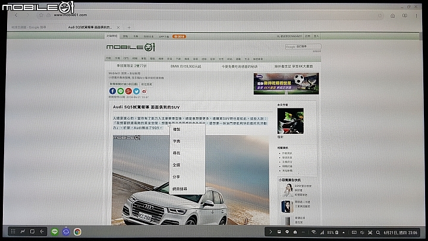The width and height of the screenshot is (428, 241).
Task: Reload the page via address bar icon
Action: 380,15
